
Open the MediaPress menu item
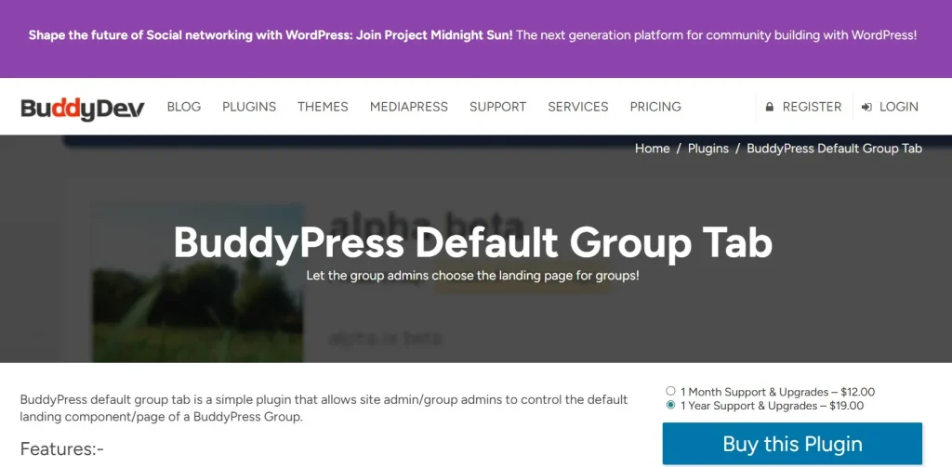coord(409,107)
